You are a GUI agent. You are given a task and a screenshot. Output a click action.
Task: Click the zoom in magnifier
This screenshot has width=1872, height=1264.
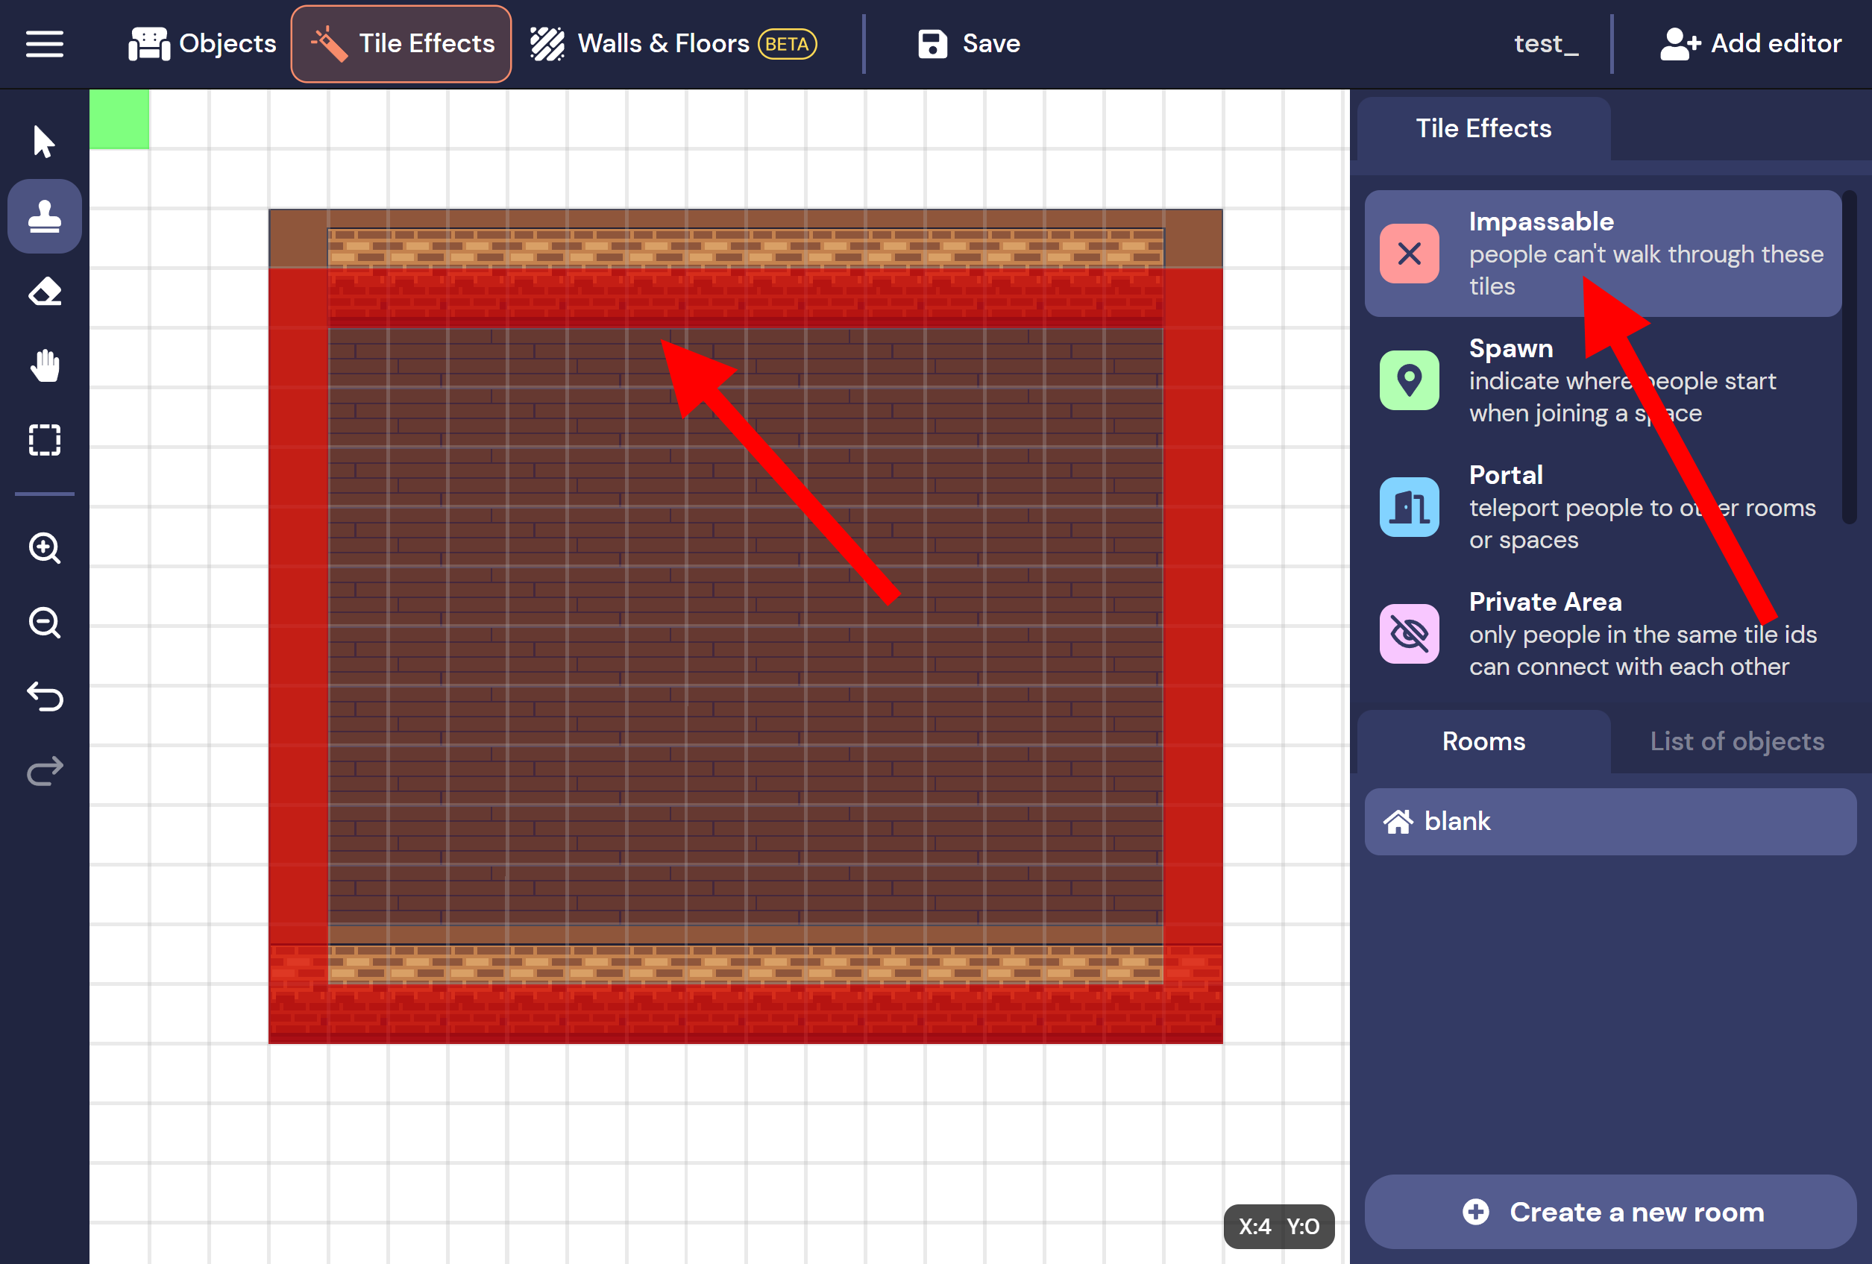[44, 549]
